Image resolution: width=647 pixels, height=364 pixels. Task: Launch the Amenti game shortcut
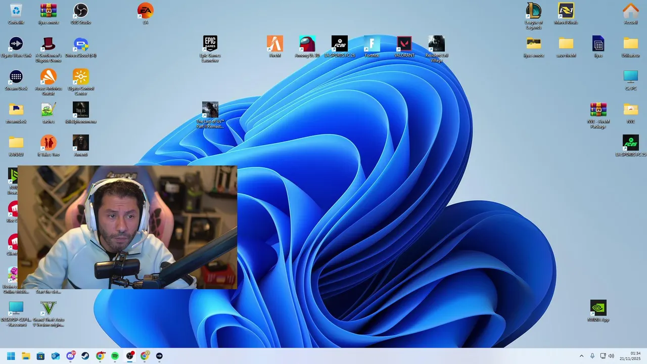click(x=81, y=143)
